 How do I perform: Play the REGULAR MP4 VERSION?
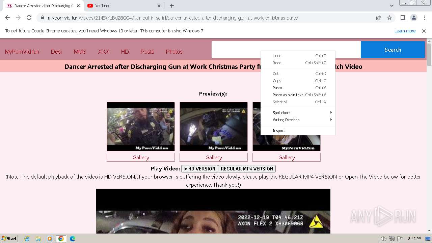(x=247, y=169)
